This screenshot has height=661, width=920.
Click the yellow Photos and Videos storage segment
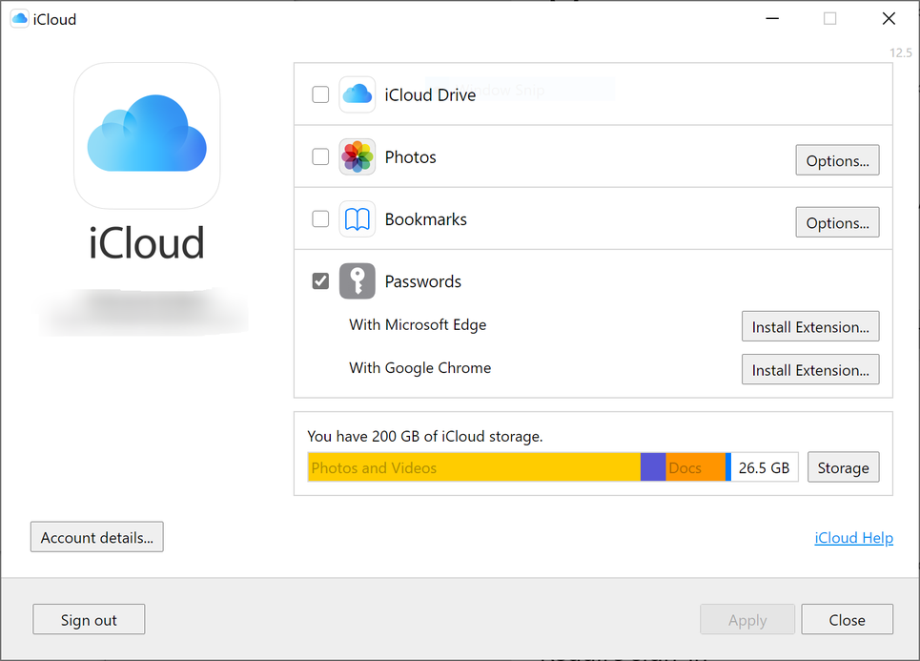[474, 467]
